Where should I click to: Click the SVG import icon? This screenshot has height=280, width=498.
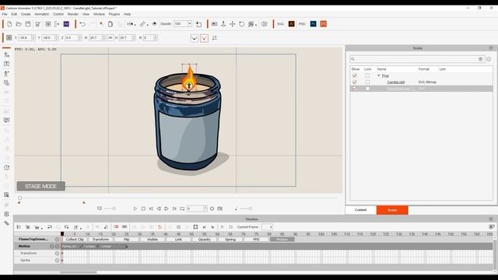tap(280, 24)
